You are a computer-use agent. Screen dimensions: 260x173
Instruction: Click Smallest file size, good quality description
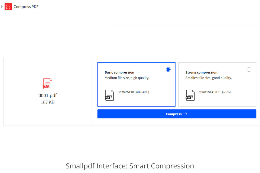coord(209,78)
